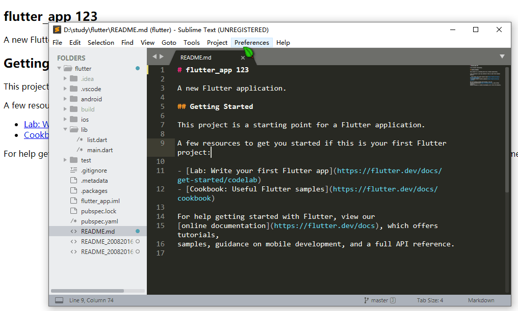Expand the test folder arrow
This screenshot has width=518, height=311.
click(65, 160)
